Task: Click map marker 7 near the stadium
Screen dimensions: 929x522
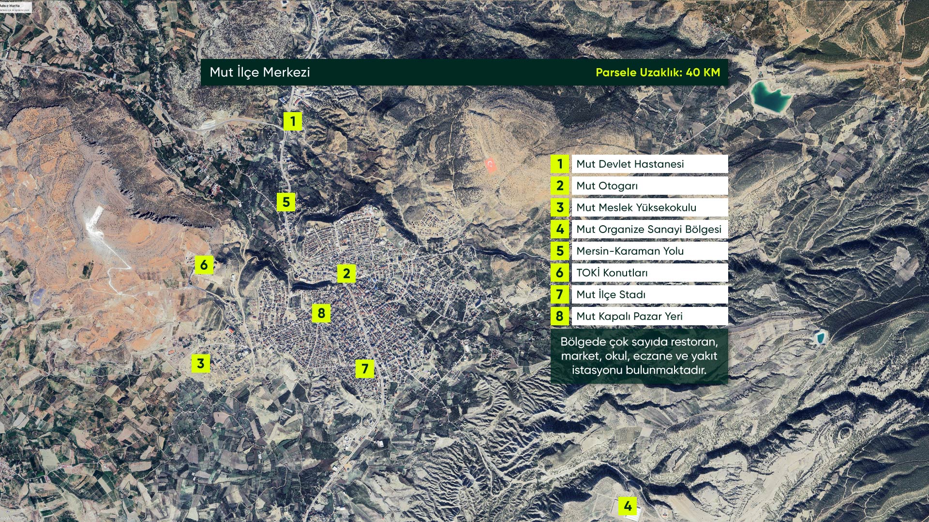Action: tap(365, 369)
